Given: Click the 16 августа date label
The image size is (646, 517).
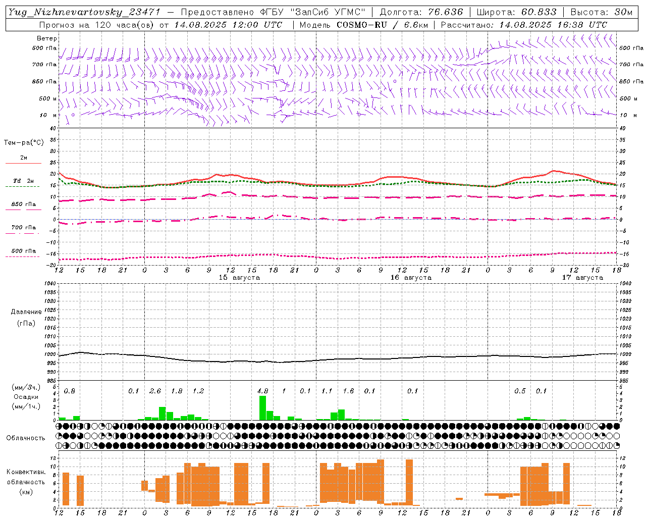Looking at the screenshot, I should point(411,278).
